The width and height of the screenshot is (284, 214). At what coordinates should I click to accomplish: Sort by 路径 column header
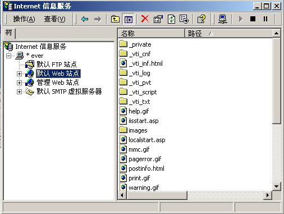(x=228, y=34)
